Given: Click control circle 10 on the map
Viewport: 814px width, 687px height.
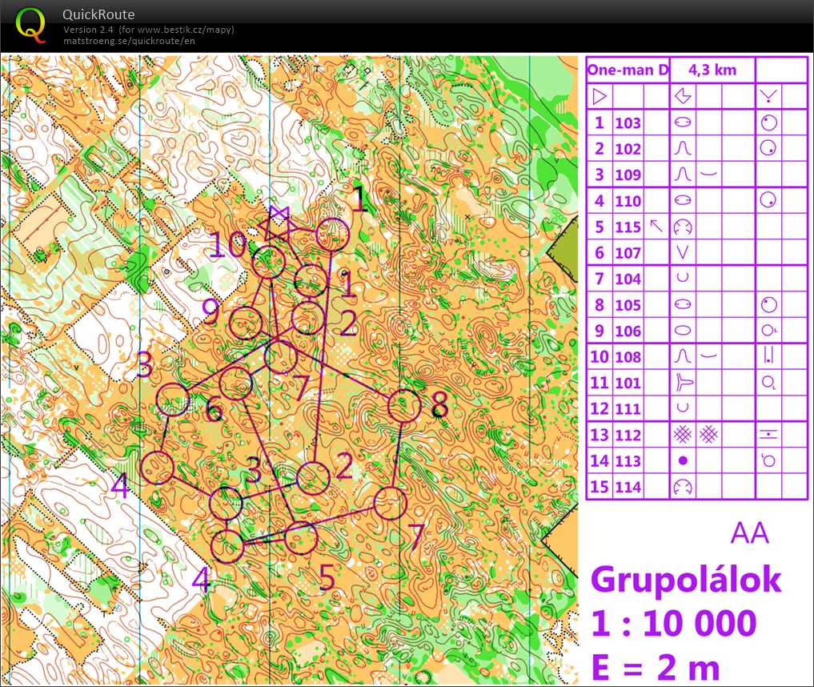Looking at the screenshot, I should (268, 262).
